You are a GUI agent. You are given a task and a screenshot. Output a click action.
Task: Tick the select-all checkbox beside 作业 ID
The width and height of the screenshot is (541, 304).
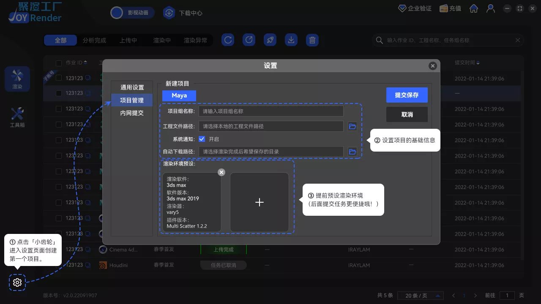point(59,63)
